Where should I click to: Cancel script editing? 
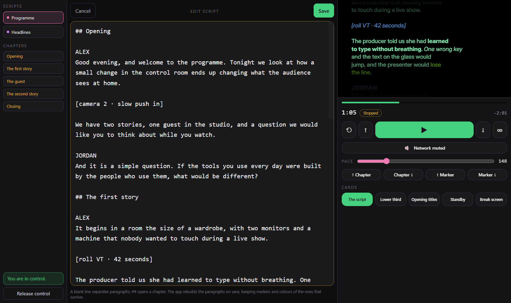83,11
